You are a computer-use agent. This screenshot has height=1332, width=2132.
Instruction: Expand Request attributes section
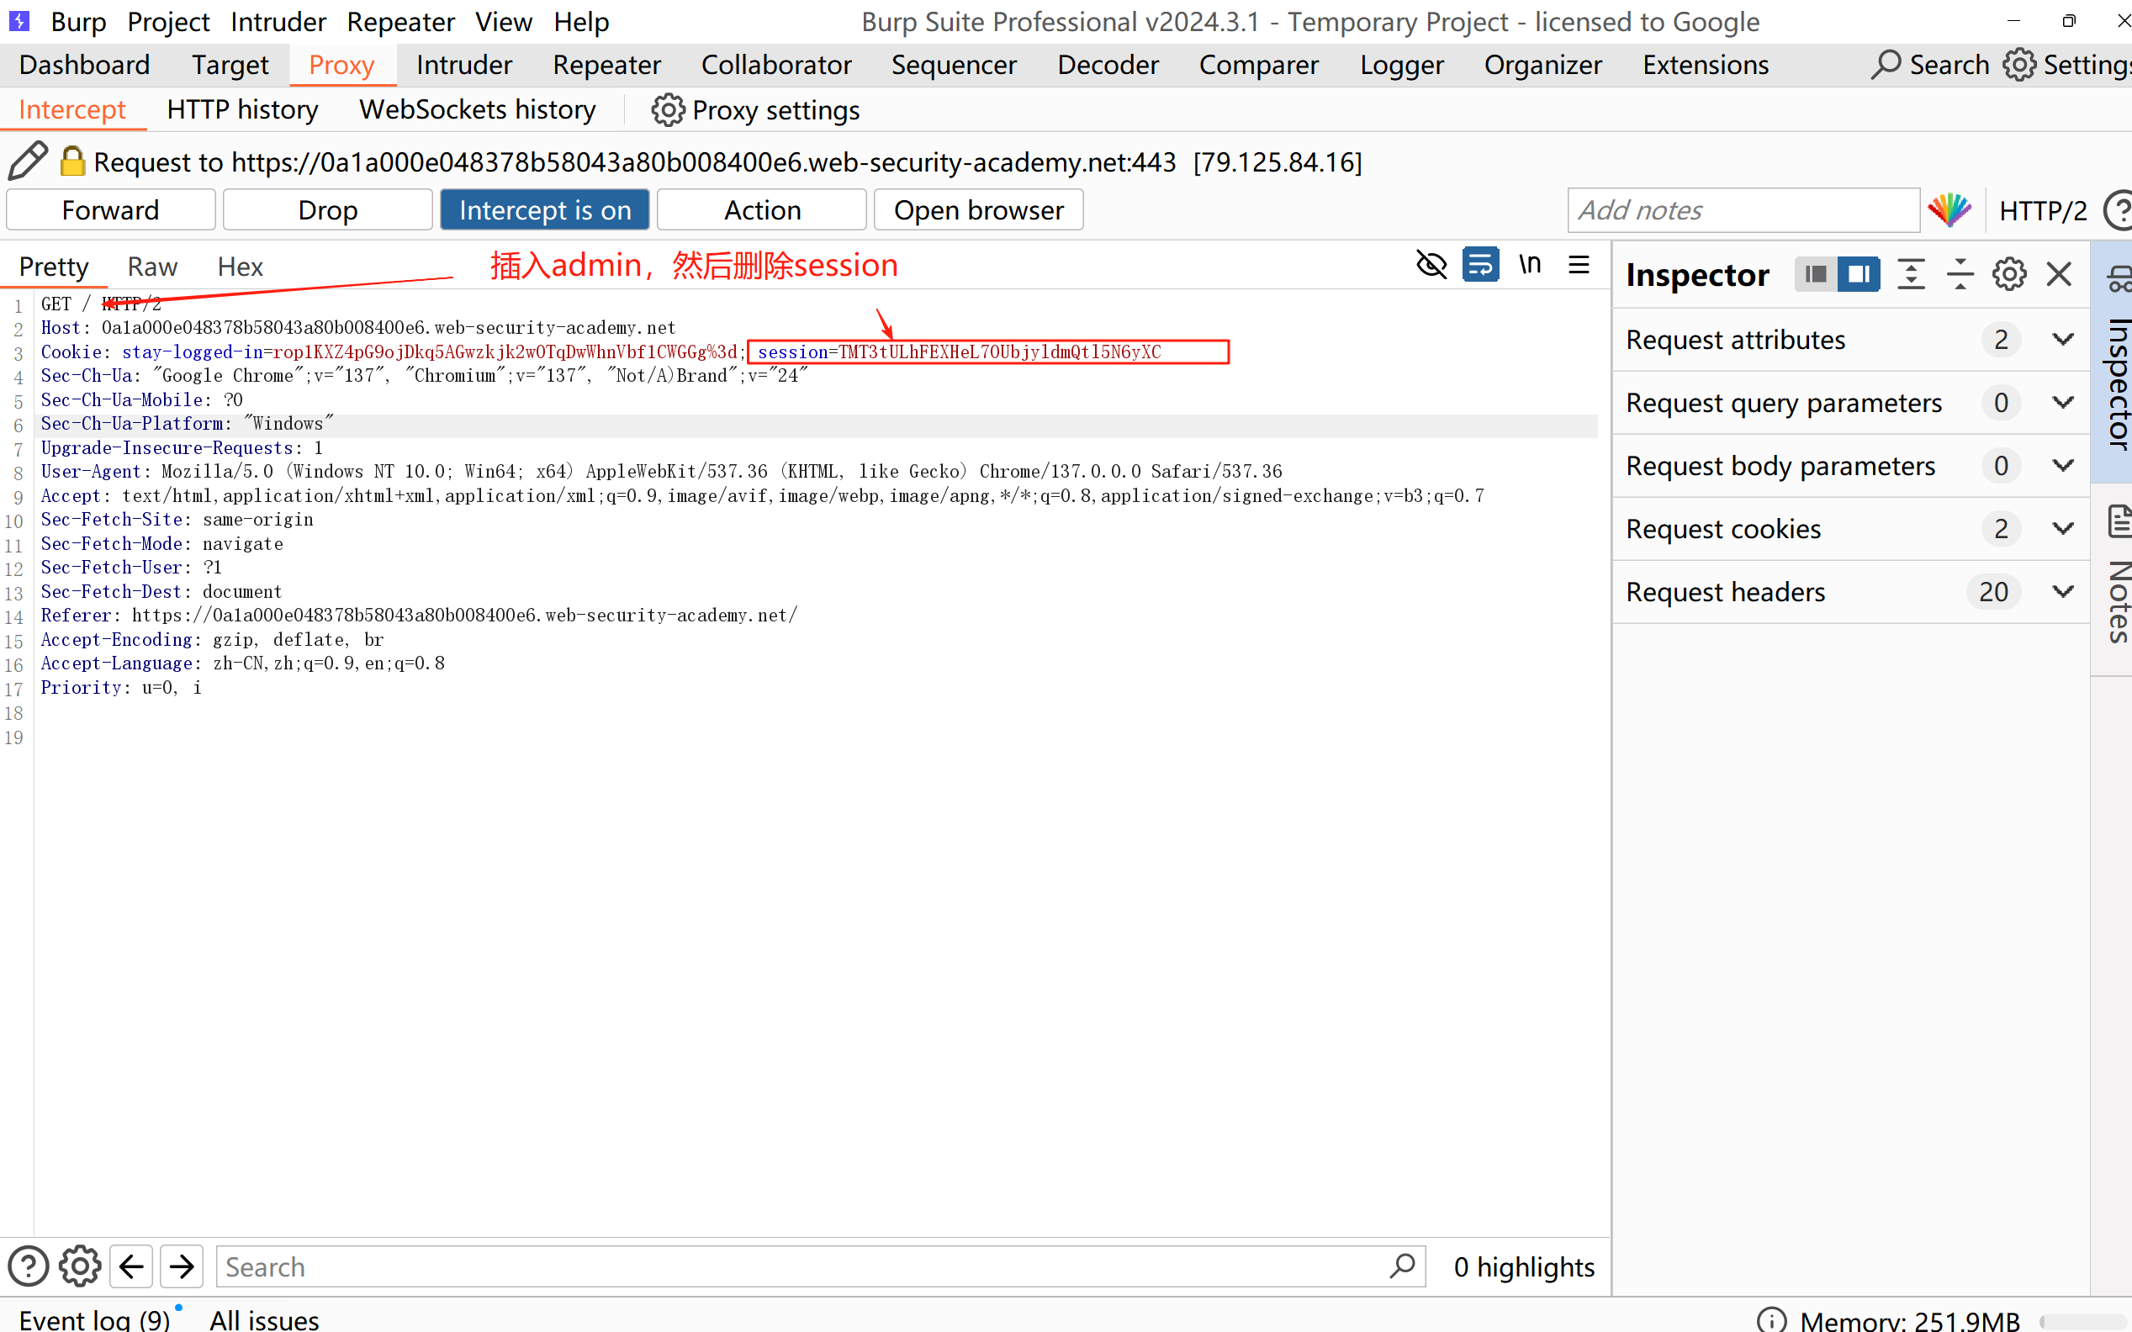[2062, 339]
